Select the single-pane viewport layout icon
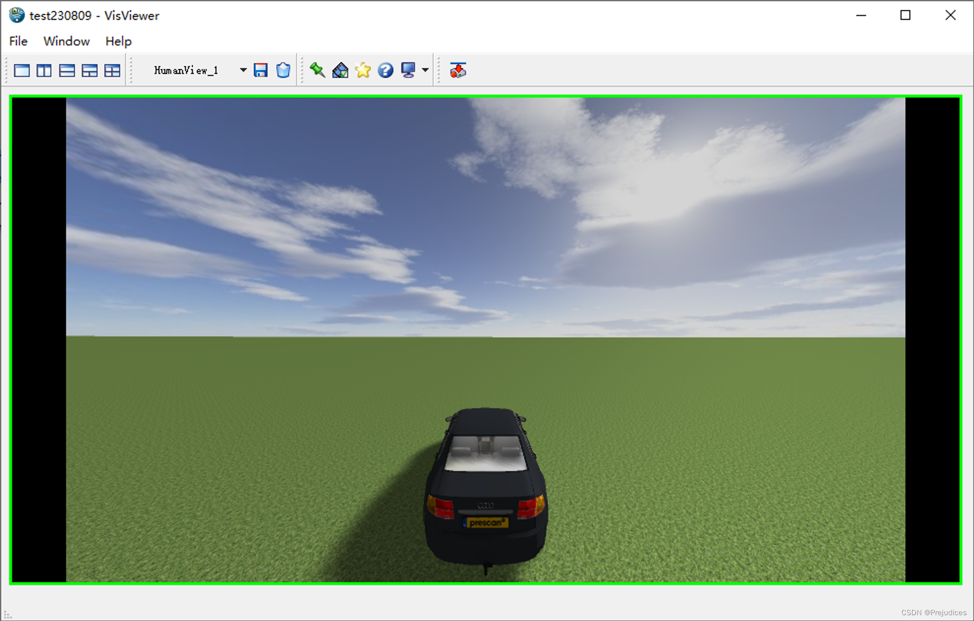The width and height of the screenshot is (974, 621). tap(22, 71)
